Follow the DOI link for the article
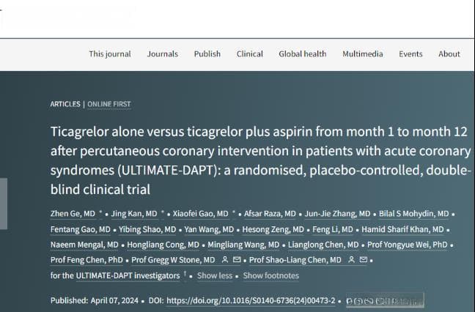The width and height of the screenshot is (475, 312). click(251, 301)
